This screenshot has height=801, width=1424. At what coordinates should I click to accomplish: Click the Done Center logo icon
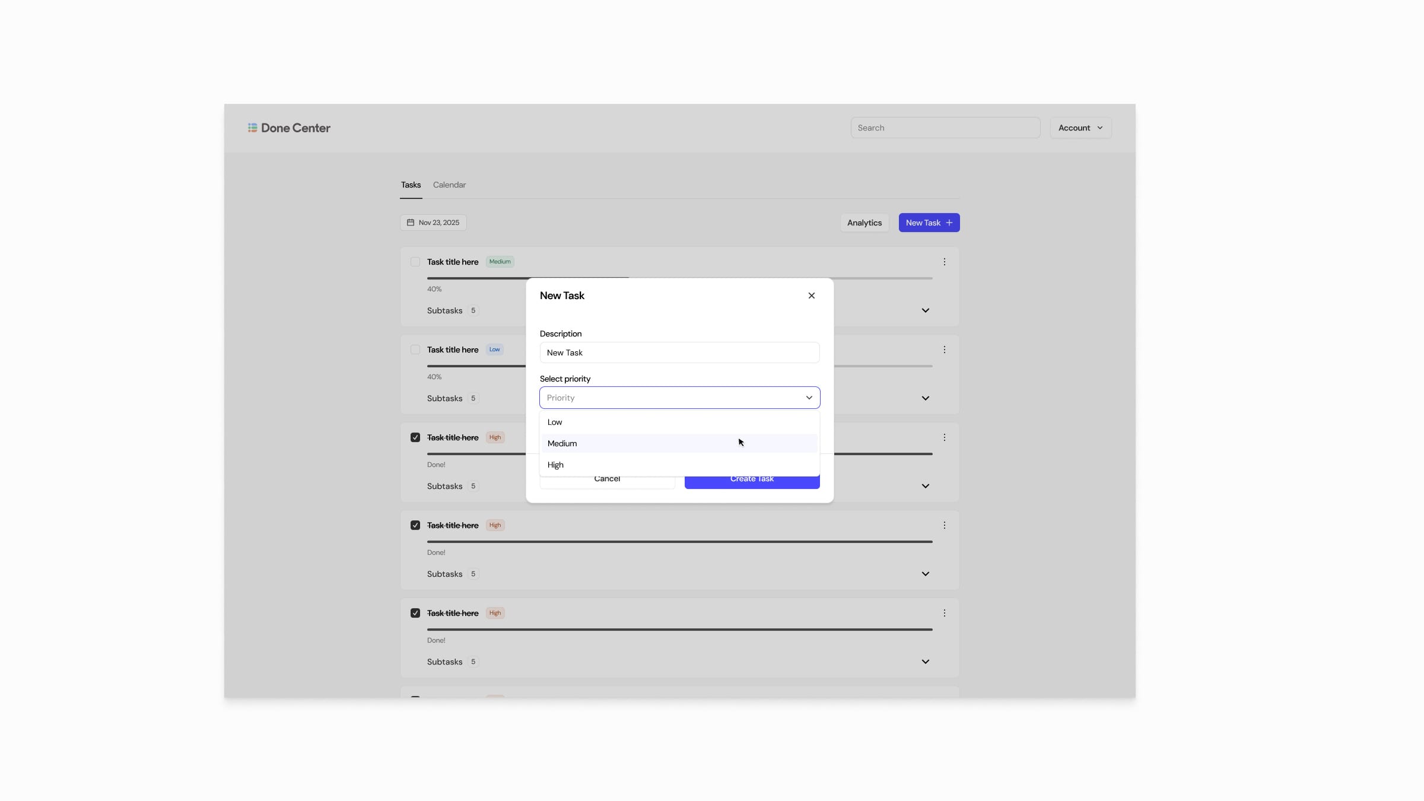pyautogui.click(x=252, y=128)
